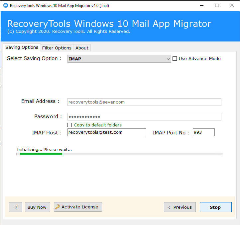240x225 pixels.
Task: Click the "Initializing... Please wait..." status text
Action: coord(44,149)
